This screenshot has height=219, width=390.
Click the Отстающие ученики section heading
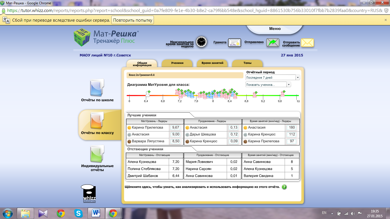click(x=145, y=149)
